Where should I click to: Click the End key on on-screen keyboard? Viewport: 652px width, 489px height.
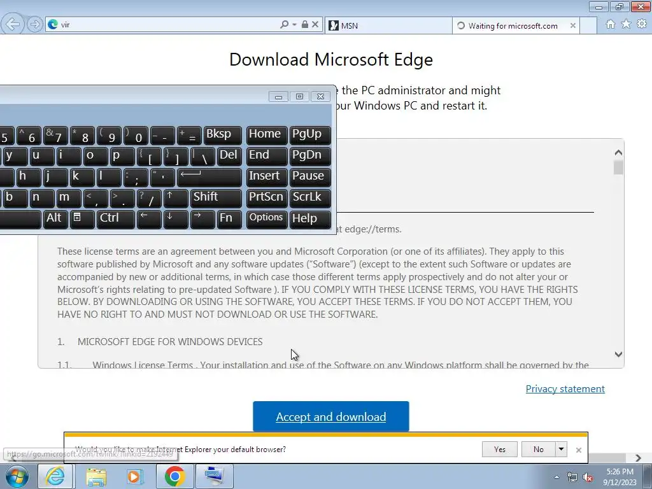pos(267,155)
